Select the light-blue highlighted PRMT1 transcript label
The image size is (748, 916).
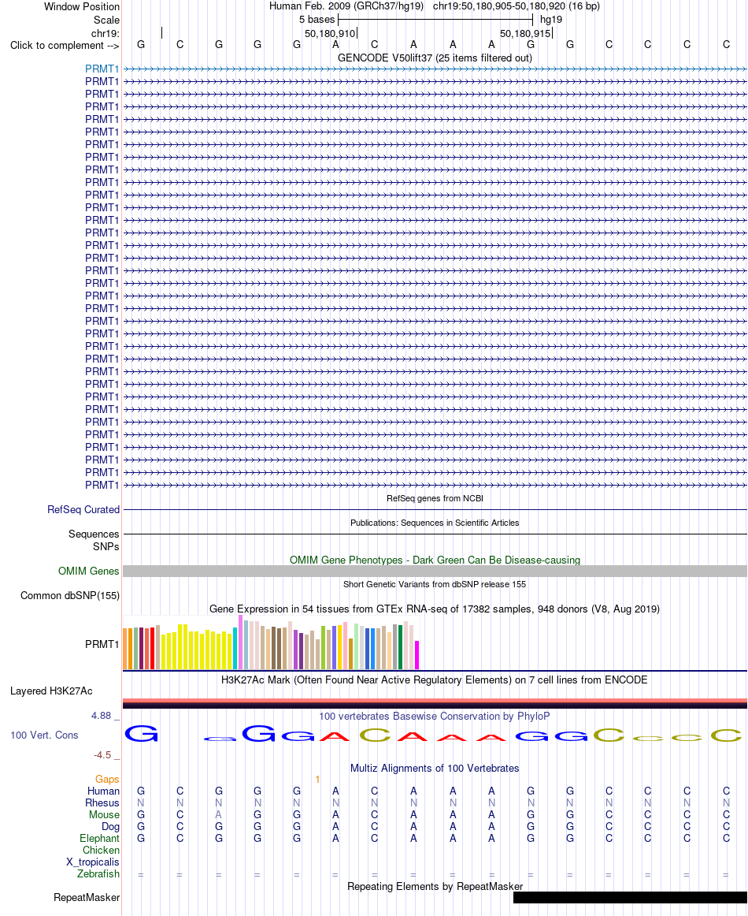coord(102,69)
